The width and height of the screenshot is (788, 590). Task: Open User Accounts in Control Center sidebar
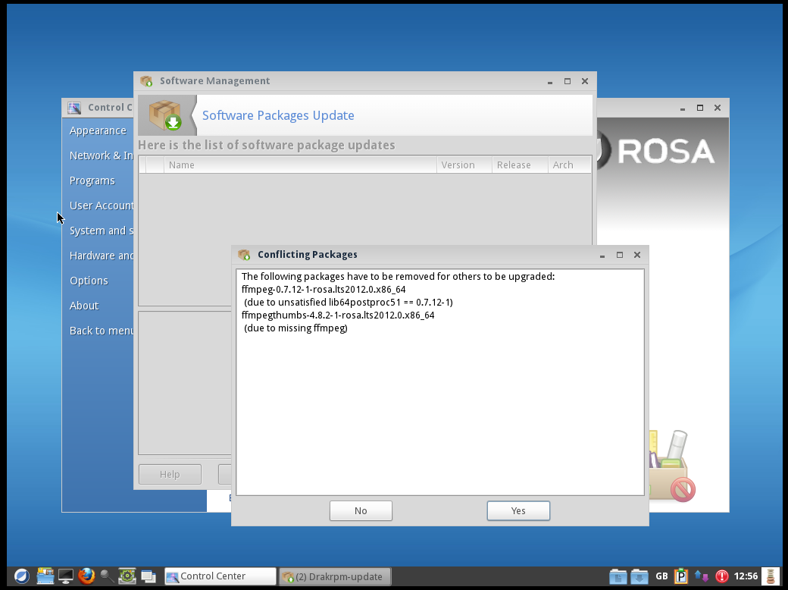pyautogui.click(x=101, y=206)
